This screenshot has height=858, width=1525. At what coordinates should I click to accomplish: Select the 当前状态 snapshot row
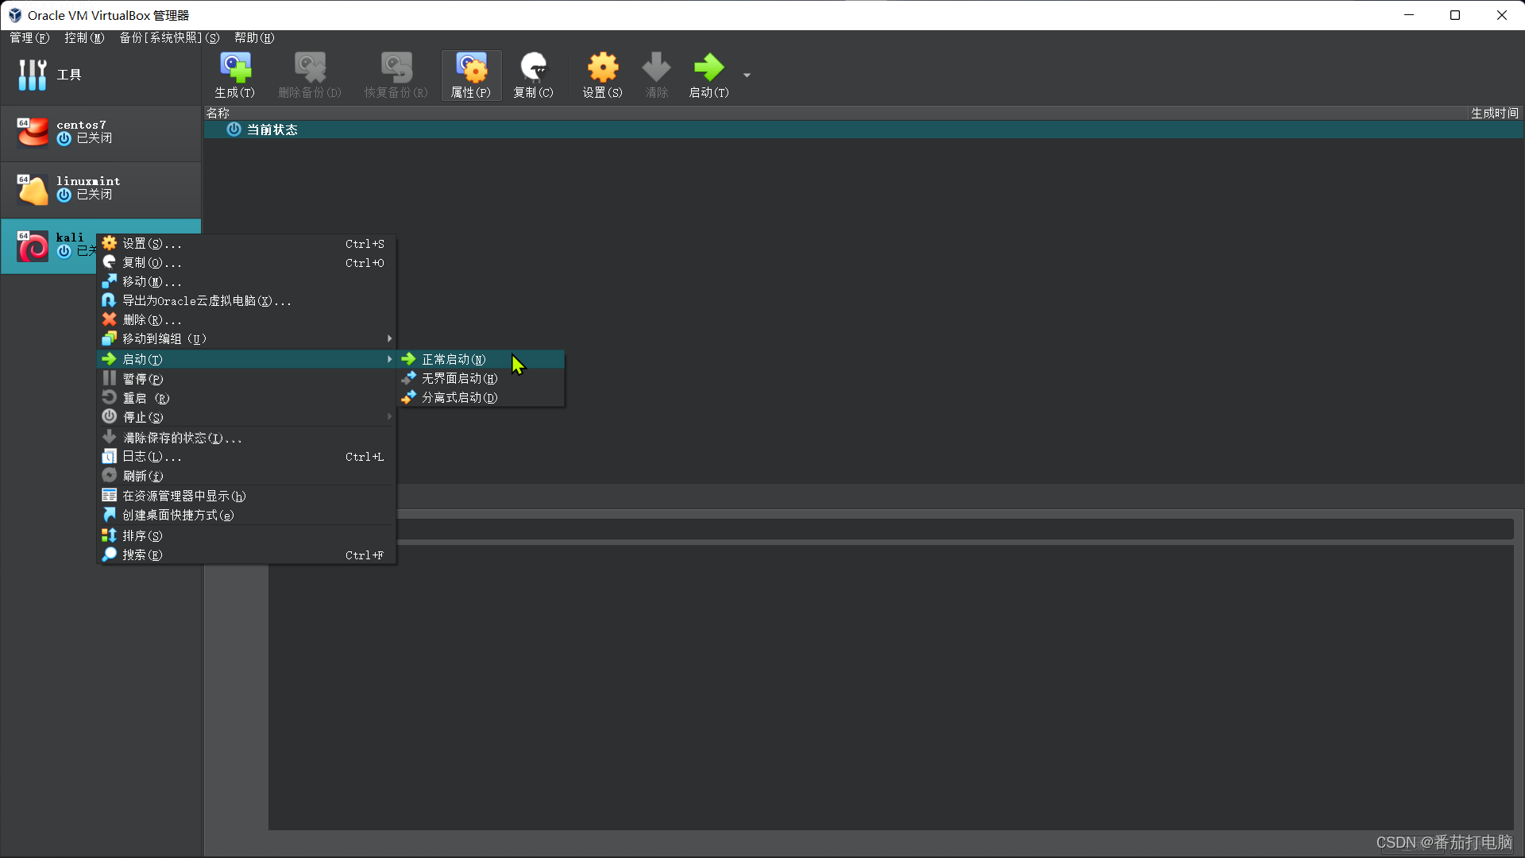click(x=863, y=129)
